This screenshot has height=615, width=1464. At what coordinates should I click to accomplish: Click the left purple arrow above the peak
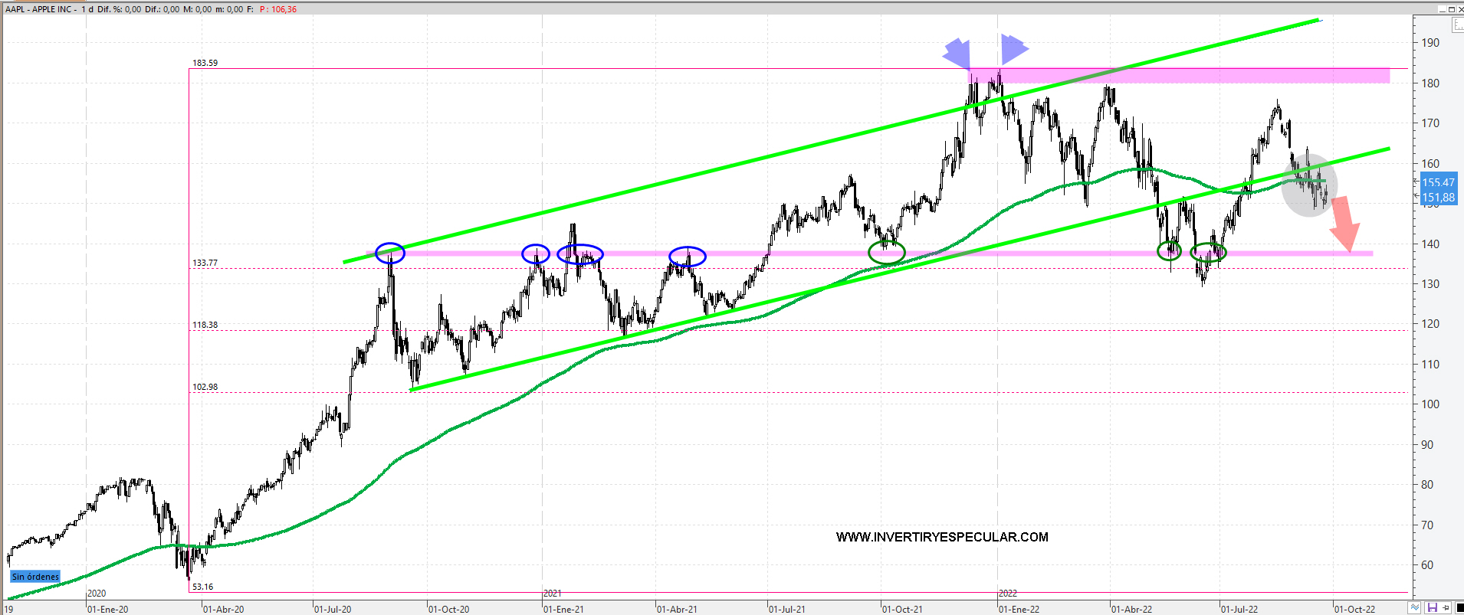(957, 54)
